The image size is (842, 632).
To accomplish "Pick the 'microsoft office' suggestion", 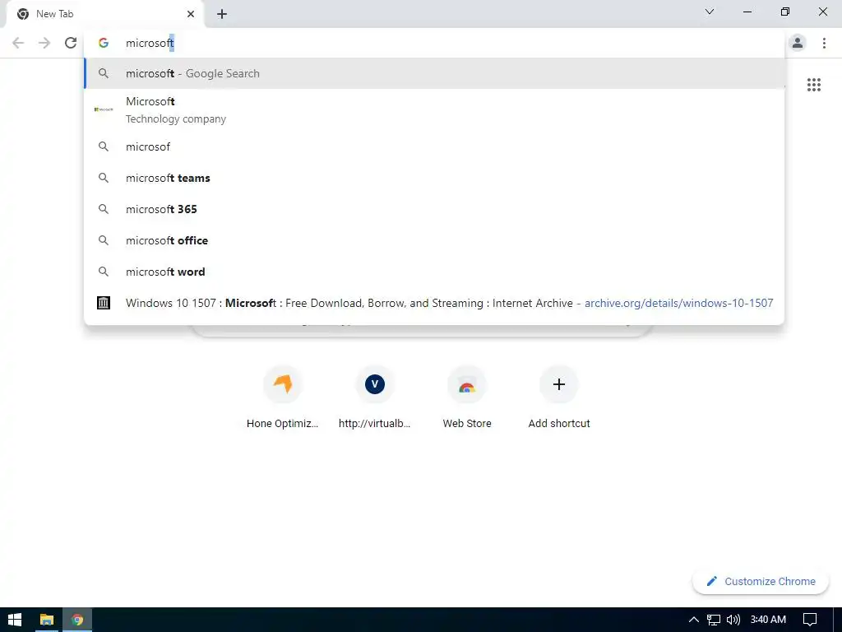I will [434, 240].
